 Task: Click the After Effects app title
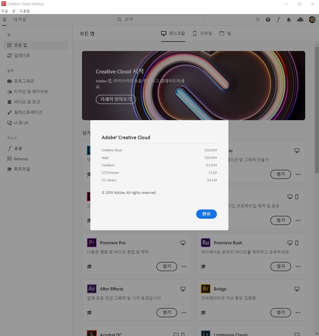[112, 289]
